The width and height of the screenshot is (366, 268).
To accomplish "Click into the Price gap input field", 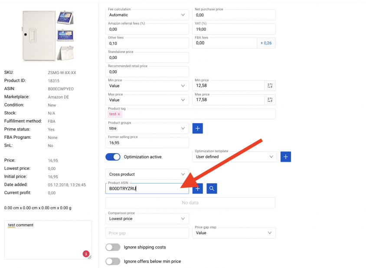I will pos(147,233).
